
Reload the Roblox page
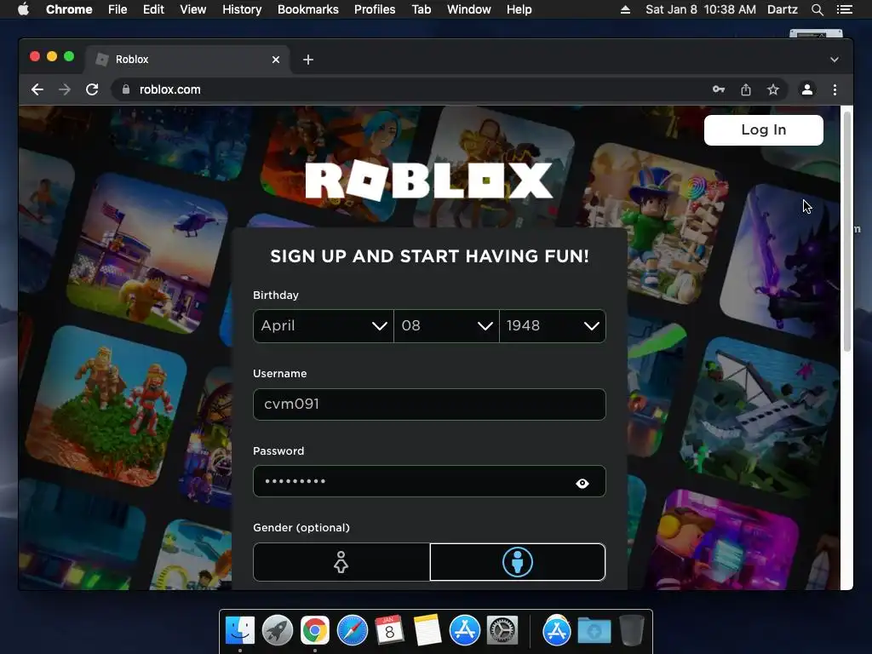tap(92, 89)
